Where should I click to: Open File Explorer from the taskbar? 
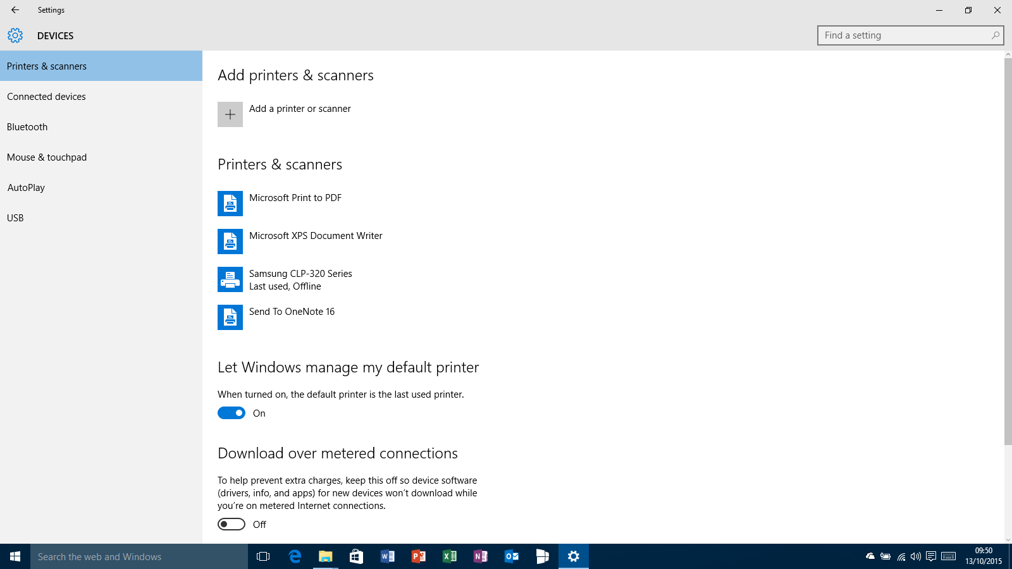point(325,556)
